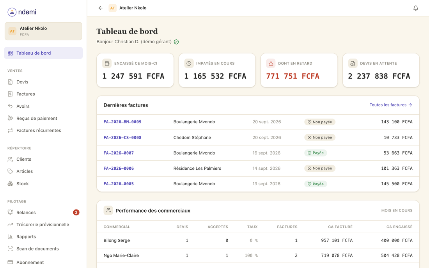The image size is (429, 268).
Task: Open Articles in the sidebar
Action: click(43, 171)
